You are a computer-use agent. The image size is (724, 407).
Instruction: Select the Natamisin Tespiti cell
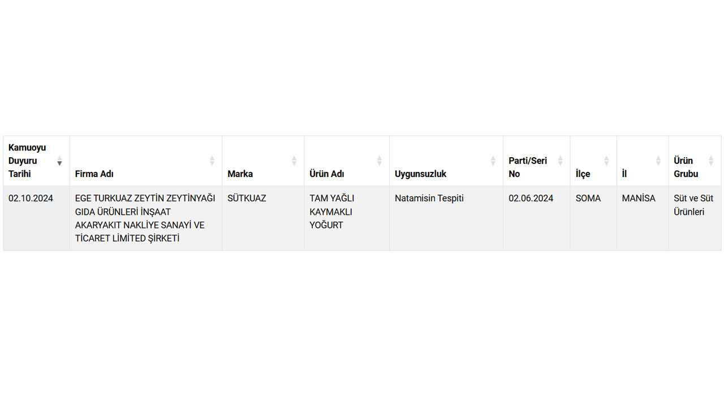[x=429, y=198]
